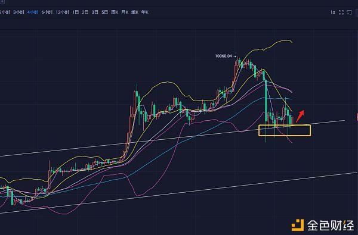
Task: Switch to monthly 月K chart
Action: point(125,12)
